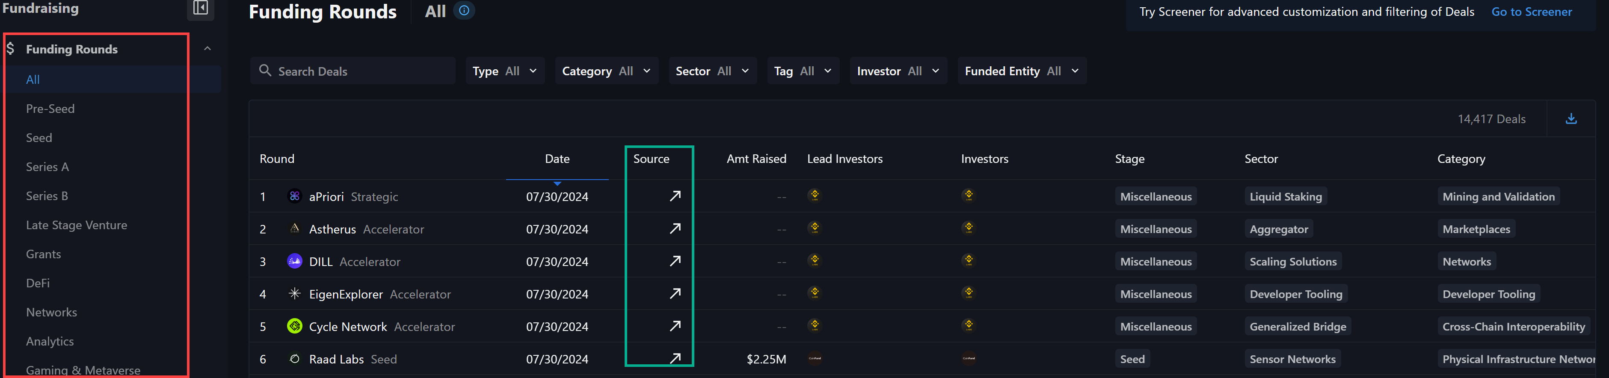The width and height of the screenshot is (1609, 378).
Task: Collapse the sidebar panel icon
Action: (x=201, y=8)
